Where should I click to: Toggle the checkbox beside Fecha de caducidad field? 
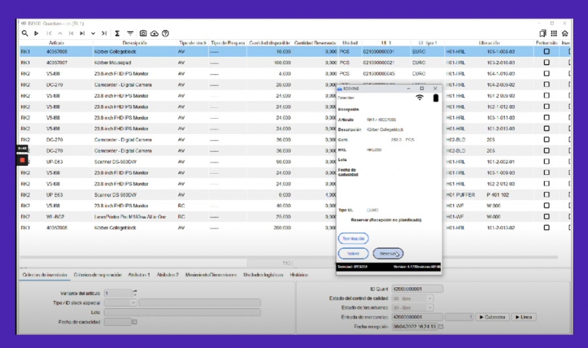pos(135,322)
